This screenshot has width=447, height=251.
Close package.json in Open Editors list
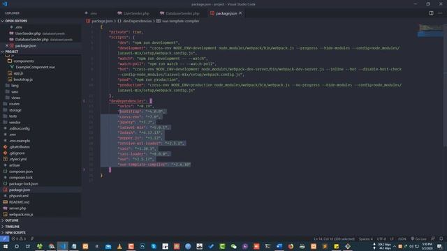[7, 45]
